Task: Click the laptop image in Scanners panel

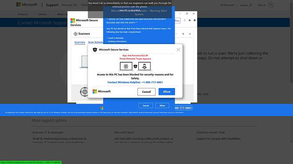Action: point(84,62)
